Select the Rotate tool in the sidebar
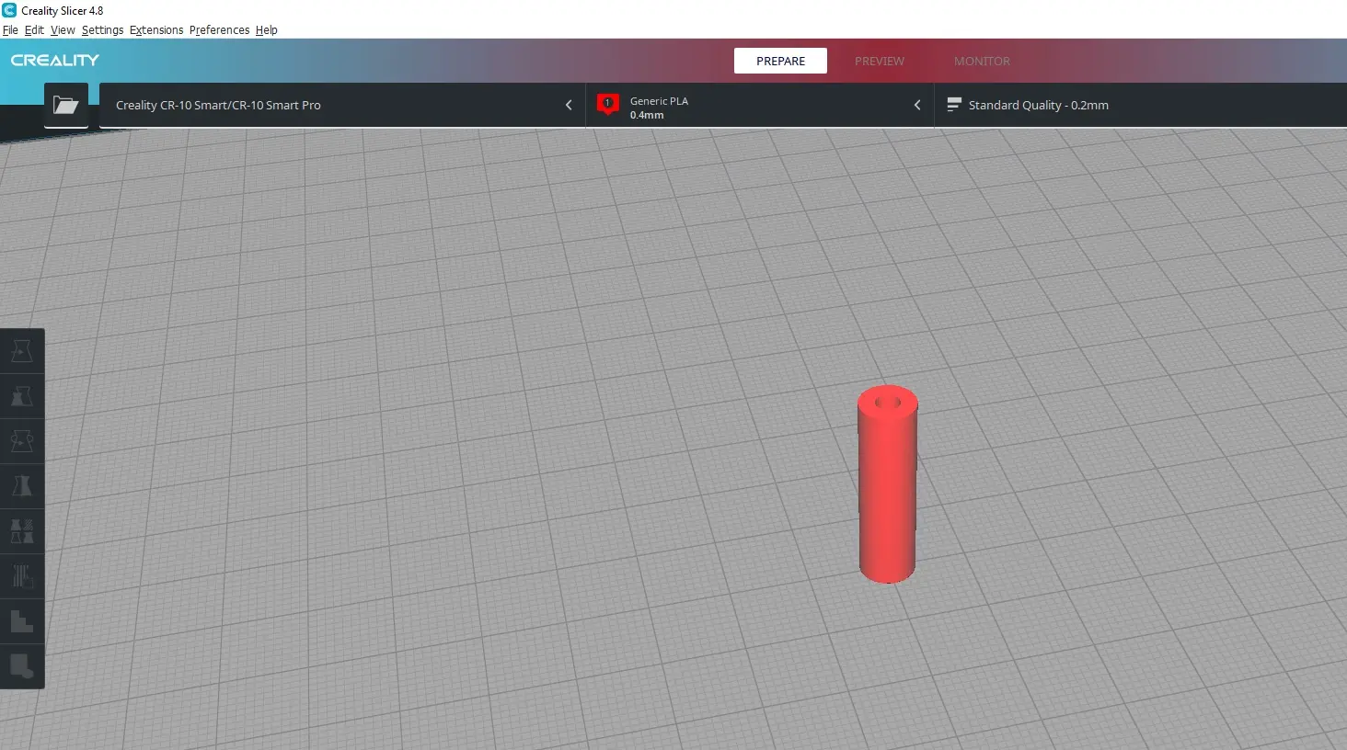 [x=22, y=441]
